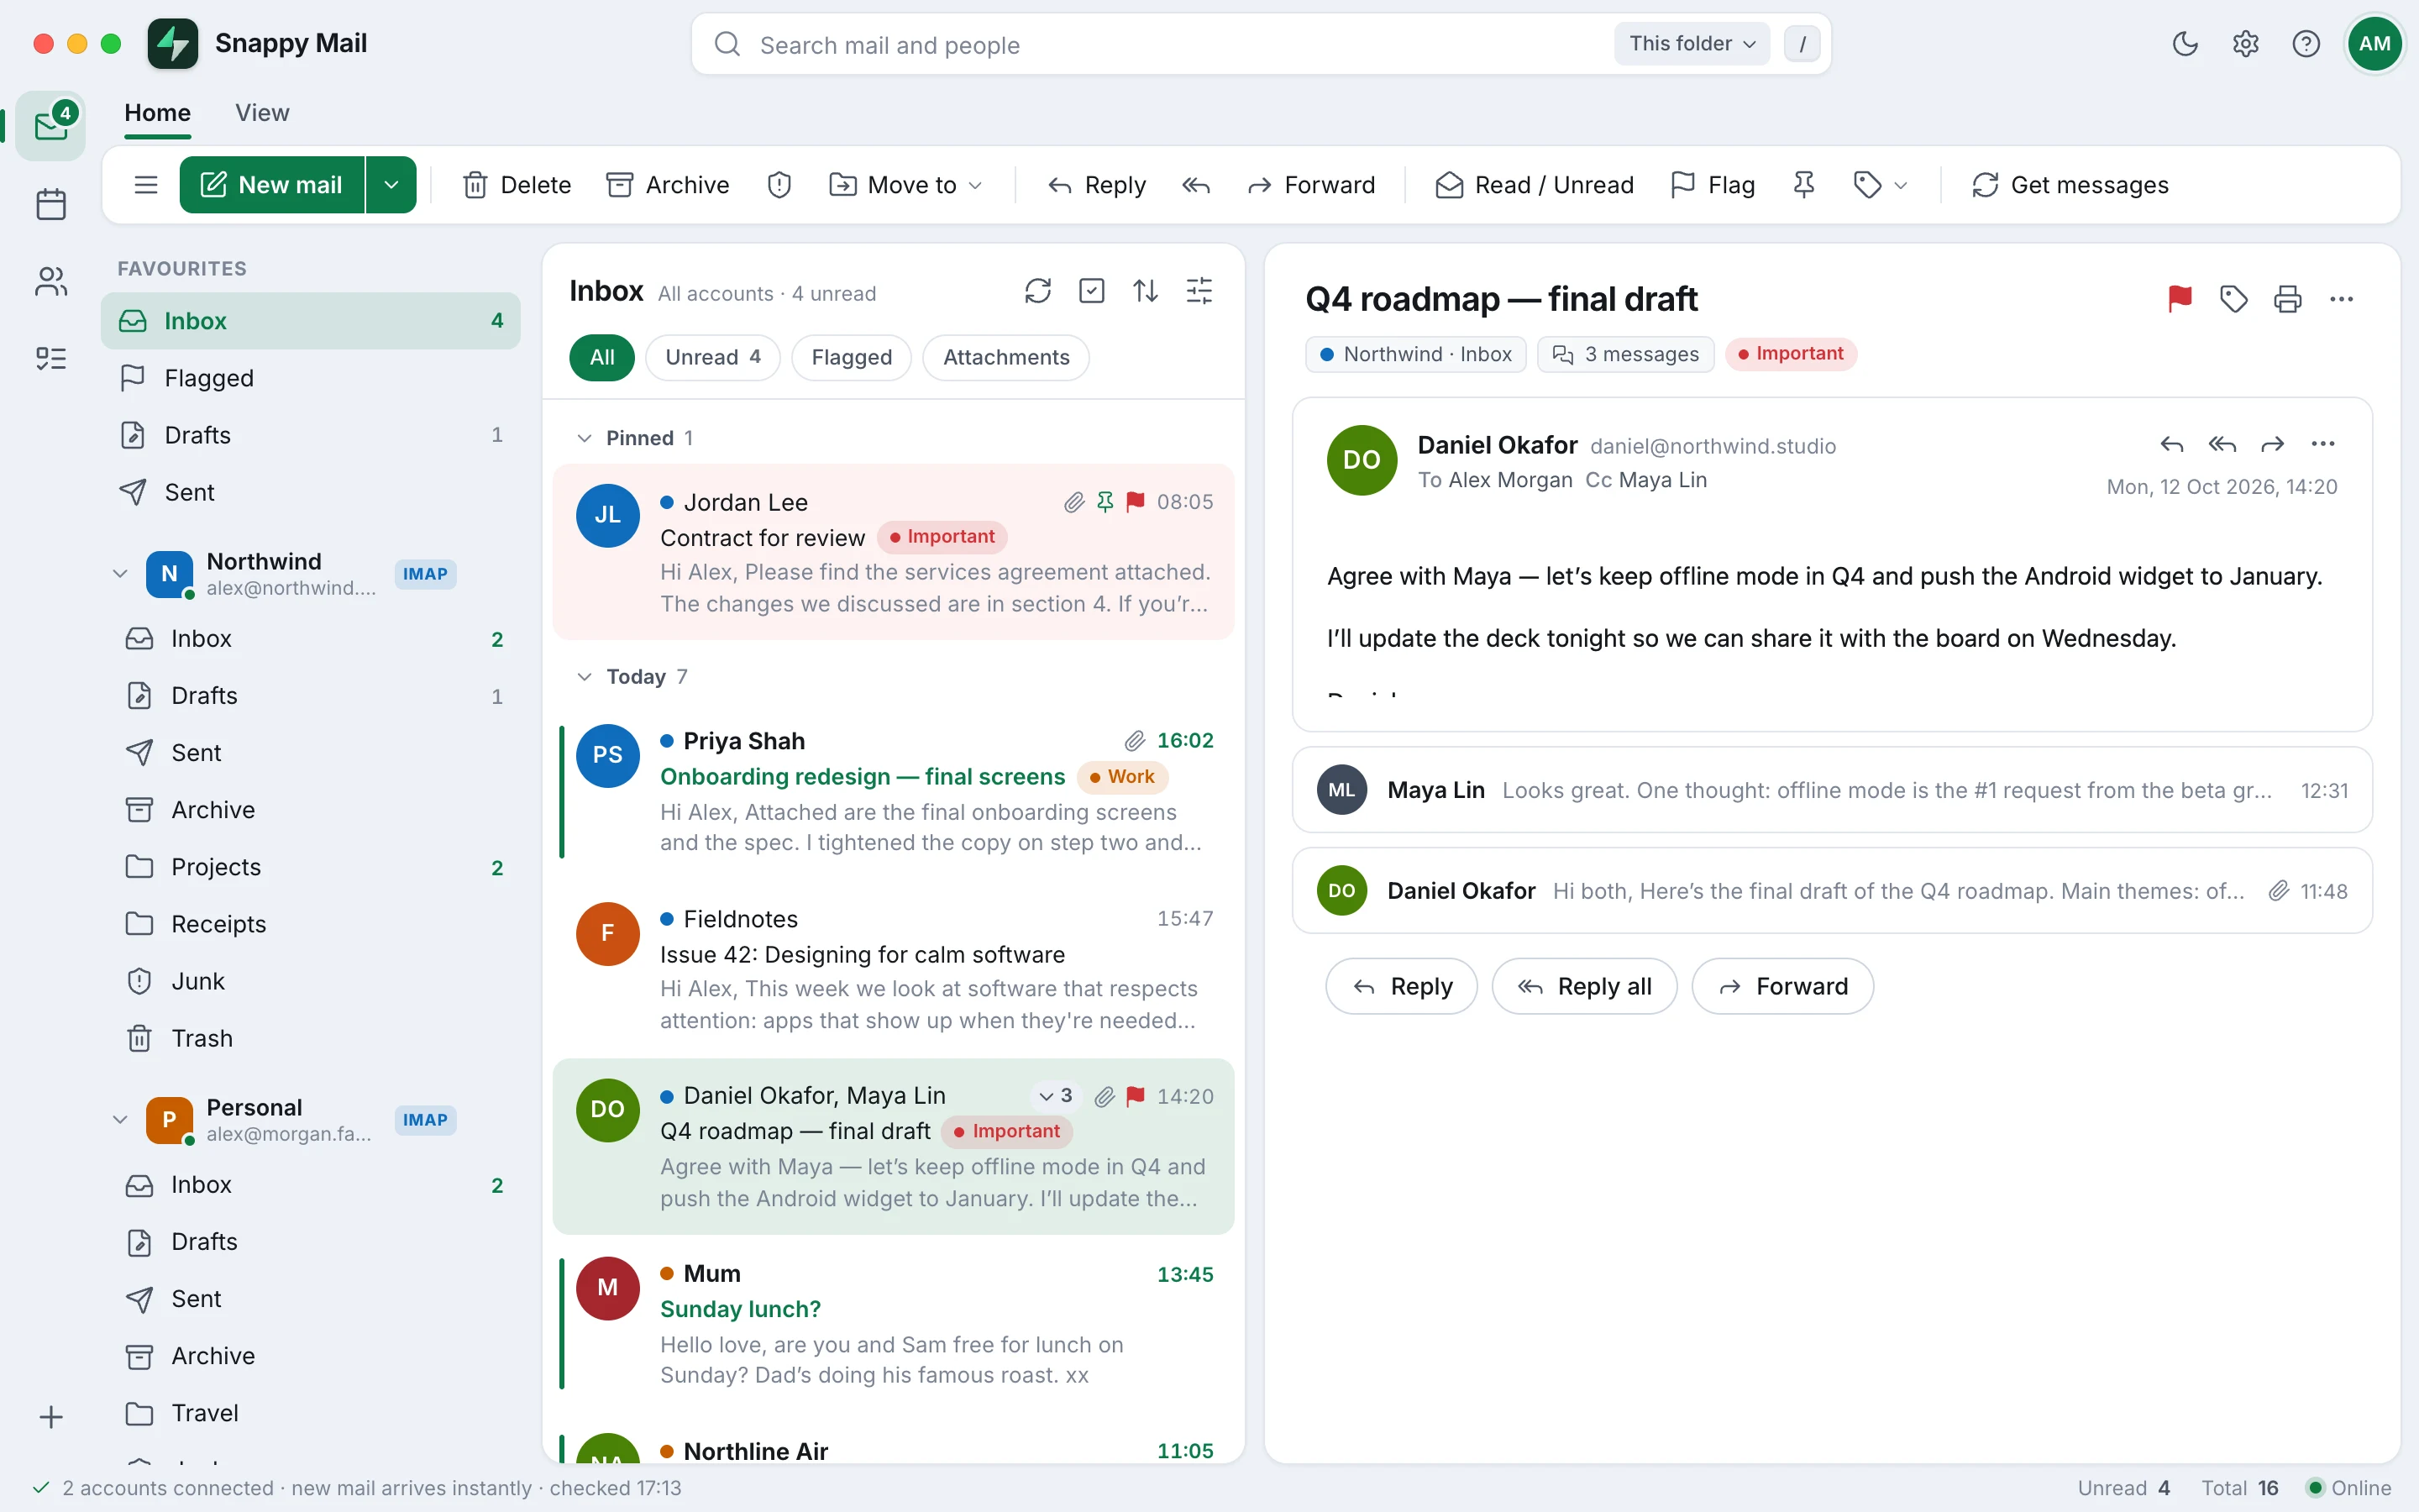
Task: Open settings gear in the header
Action: tap(2245, 44)
